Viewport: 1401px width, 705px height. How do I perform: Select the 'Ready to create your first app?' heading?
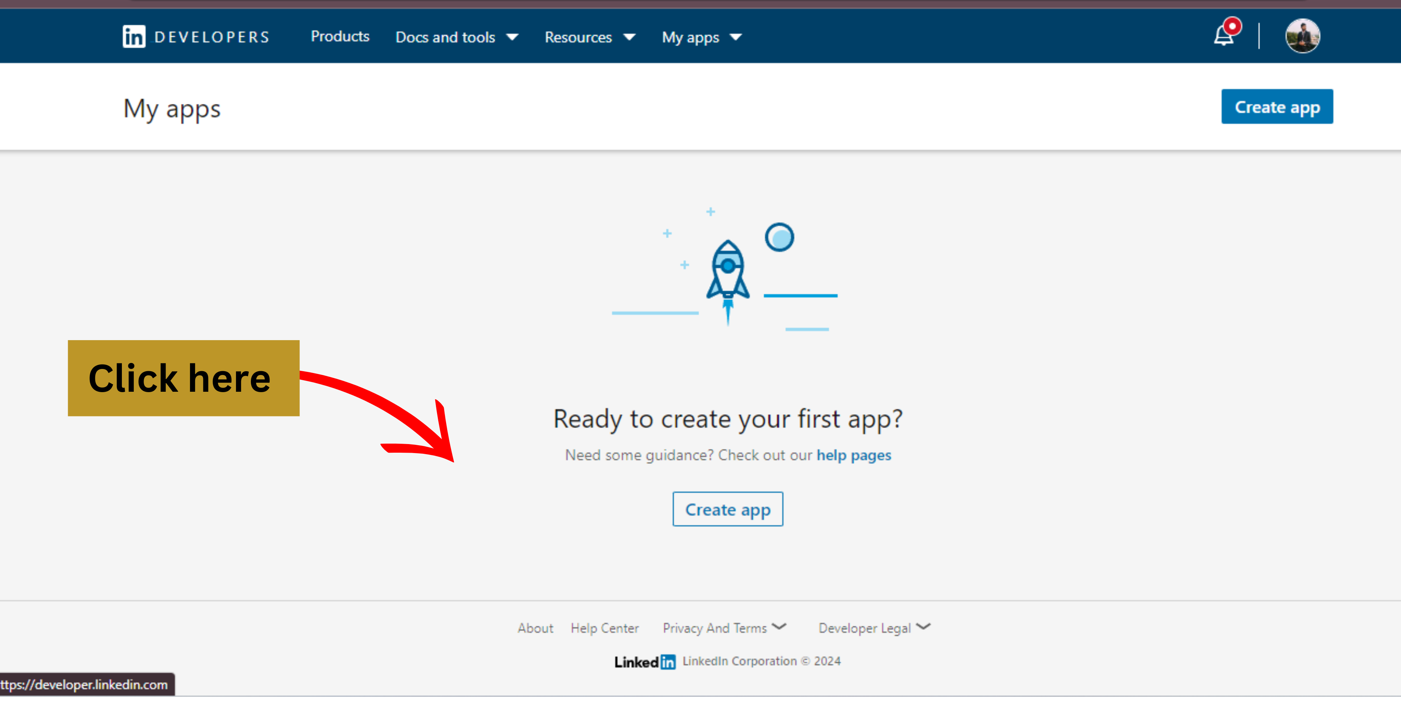[728, 419]
